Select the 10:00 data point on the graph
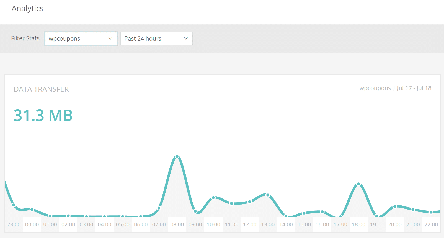444x238 pixels. (213, 198)
